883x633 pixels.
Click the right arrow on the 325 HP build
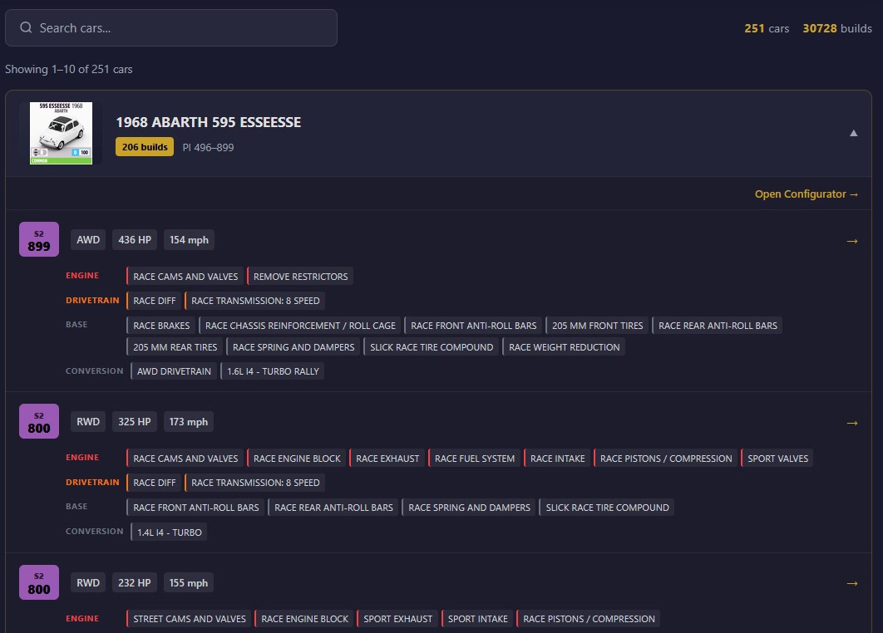pos(852,422)
